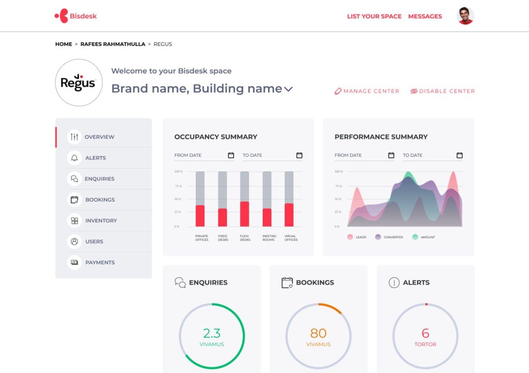This screenshot has height=373, width=529.
Task: Expand the Brand name, Building name dropdown
Action: (x=288, y=89)
